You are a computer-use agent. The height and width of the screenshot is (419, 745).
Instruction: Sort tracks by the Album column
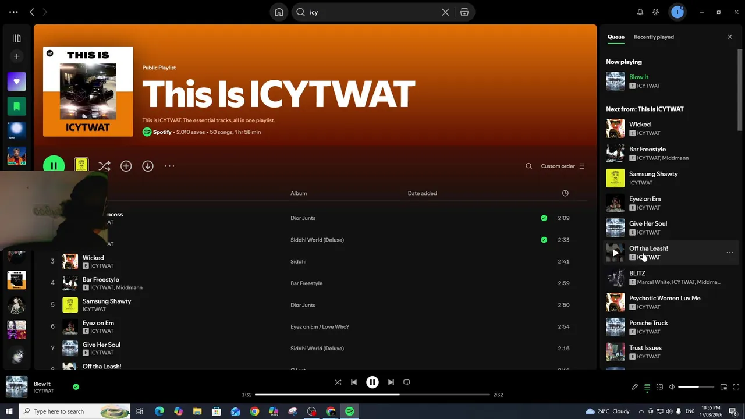coord(299,193)
